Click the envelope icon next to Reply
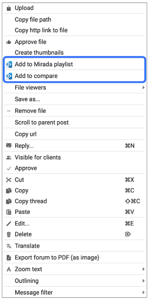 tap(9, 146)
